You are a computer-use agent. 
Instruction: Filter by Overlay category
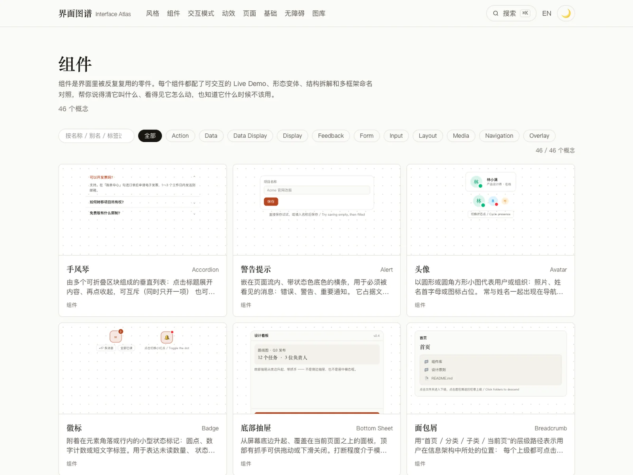point(539,136)
